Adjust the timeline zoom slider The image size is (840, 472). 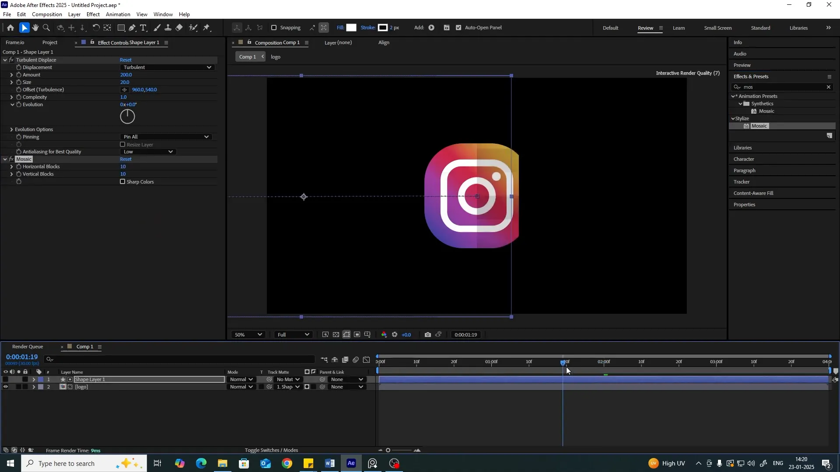click(388, 450)
